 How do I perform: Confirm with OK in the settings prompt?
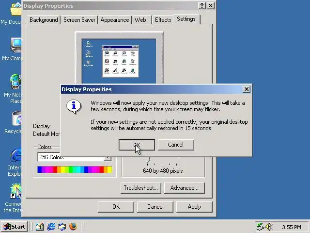tap(137, 145)
